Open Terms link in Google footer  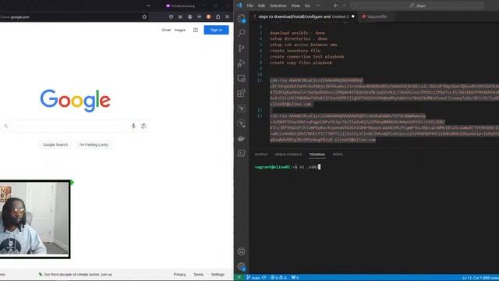click(x=199, y=274)
